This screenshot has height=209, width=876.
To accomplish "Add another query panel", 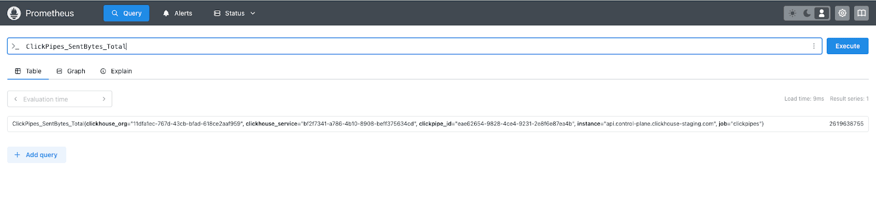I will coord(37,155).
